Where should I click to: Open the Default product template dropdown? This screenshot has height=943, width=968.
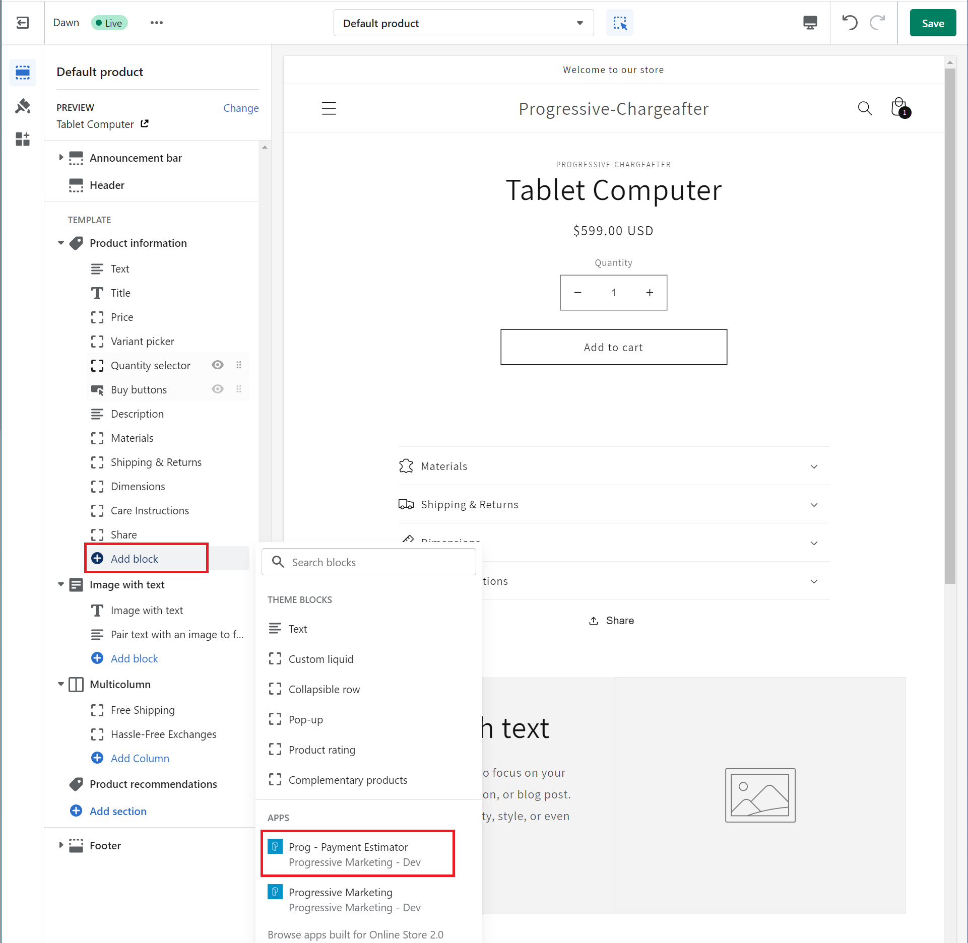pyautogui.click(x=463, y=23)
